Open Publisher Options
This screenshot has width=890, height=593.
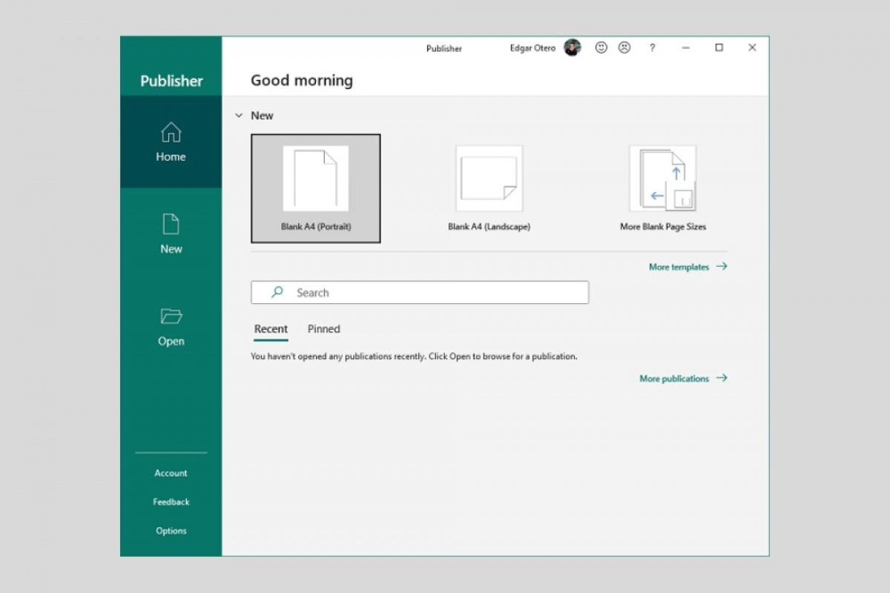tap(171, 531)
